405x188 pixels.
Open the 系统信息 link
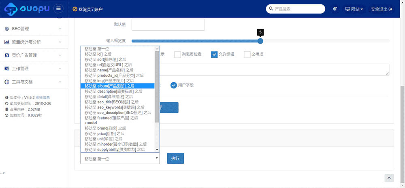click(x=43, y=98)
